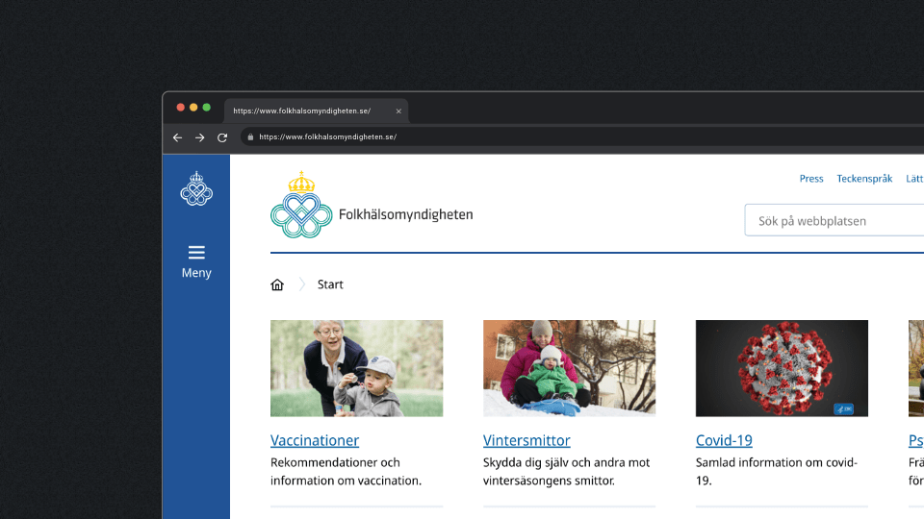
Task: Open the Covid-19 article link
Action: point(724,440)
